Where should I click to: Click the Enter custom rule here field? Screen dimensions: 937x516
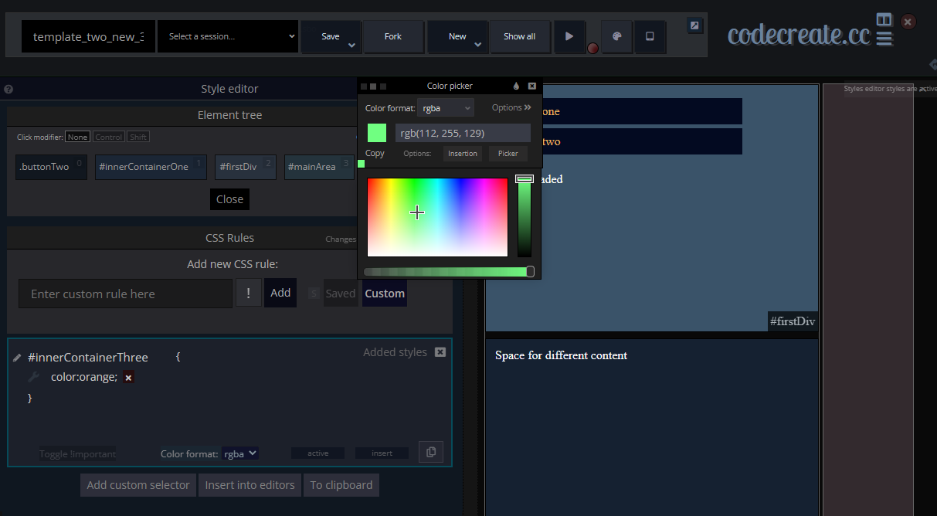tap(125, 294)
